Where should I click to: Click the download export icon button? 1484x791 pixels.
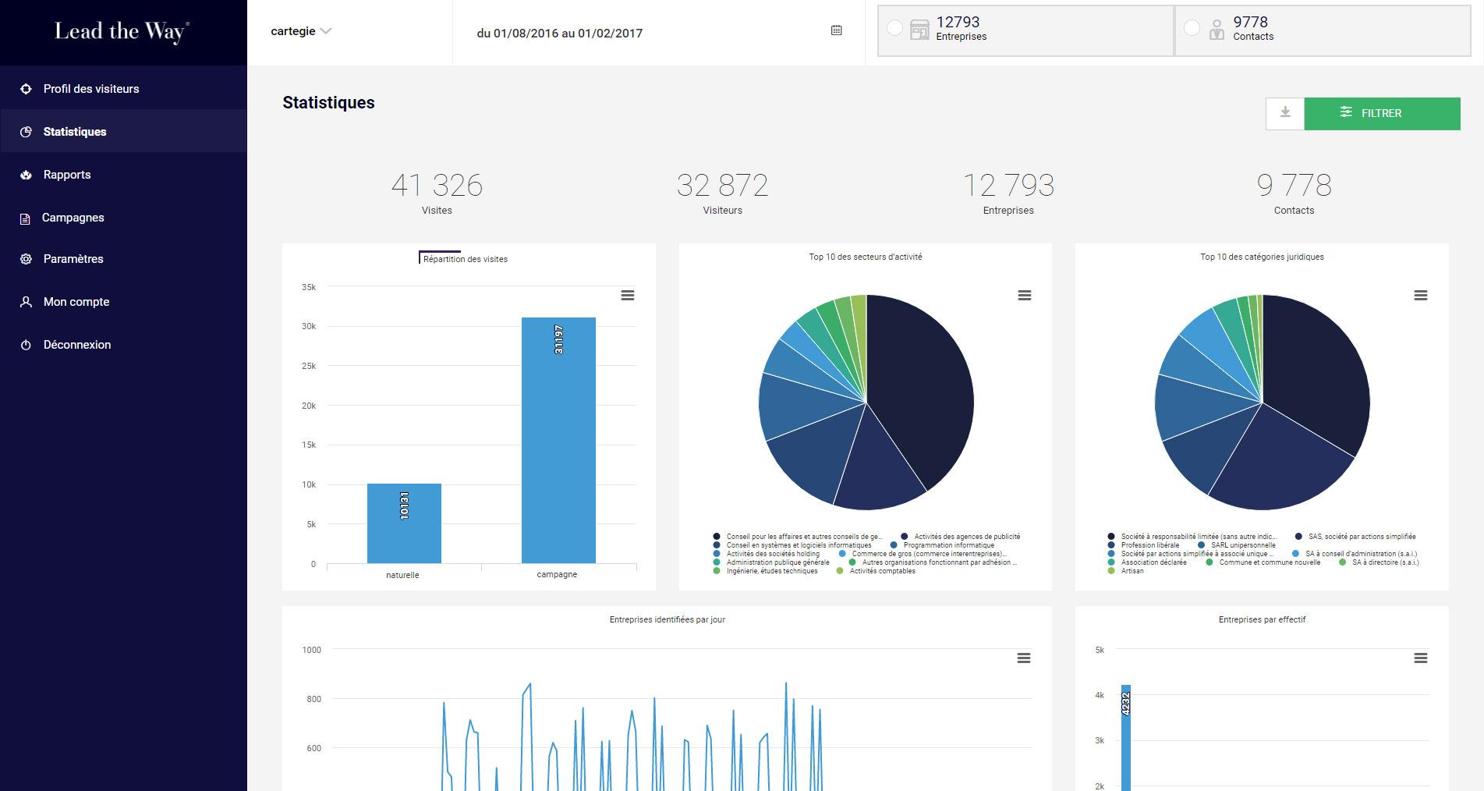tap(1285, 113)
